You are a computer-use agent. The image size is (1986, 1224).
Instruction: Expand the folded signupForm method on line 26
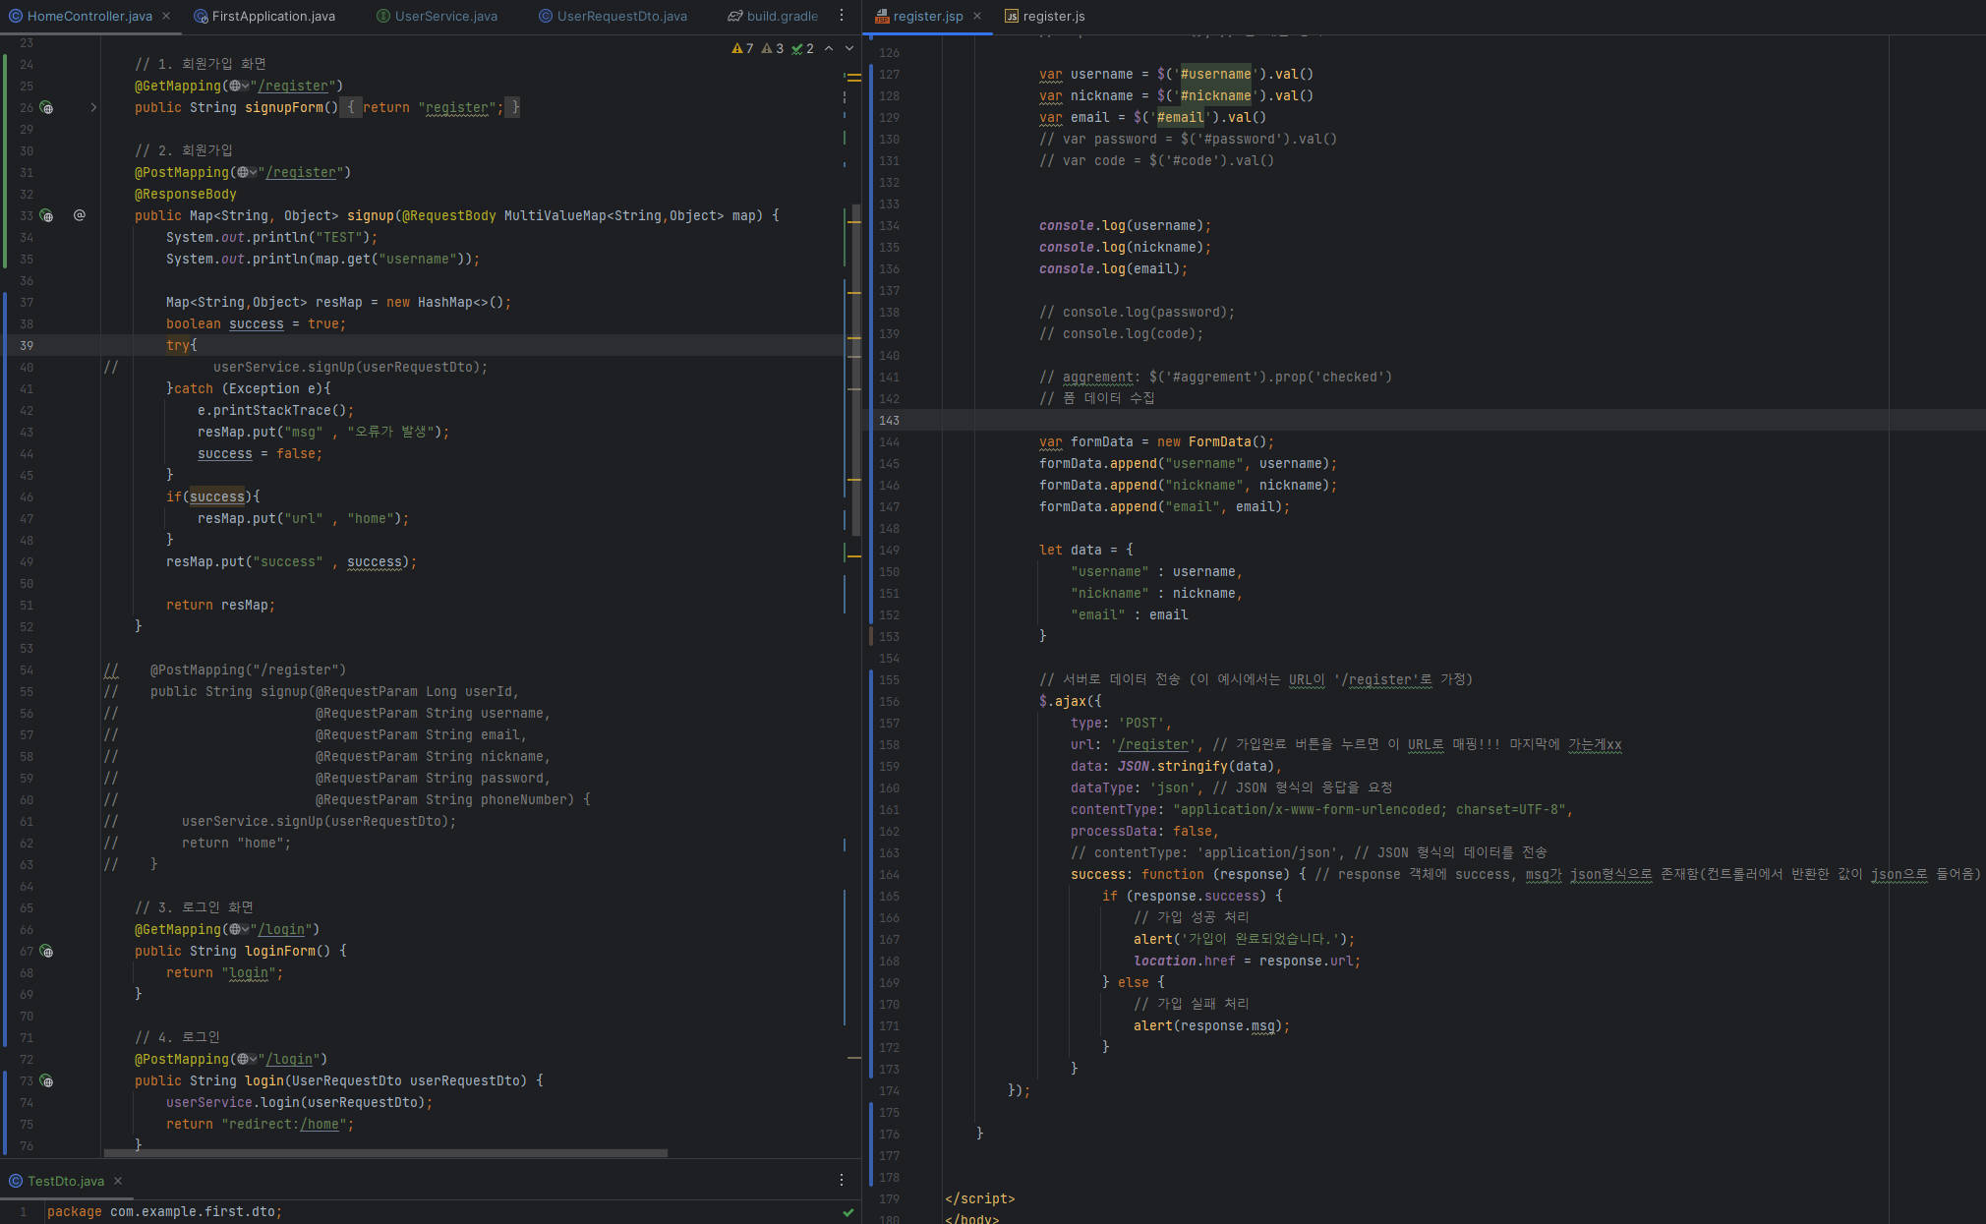pyautogui.click(x=93, y=107)
